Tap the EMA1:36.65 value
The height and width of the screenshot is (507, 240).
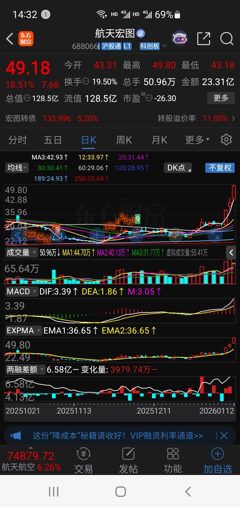tap(71, 331)
